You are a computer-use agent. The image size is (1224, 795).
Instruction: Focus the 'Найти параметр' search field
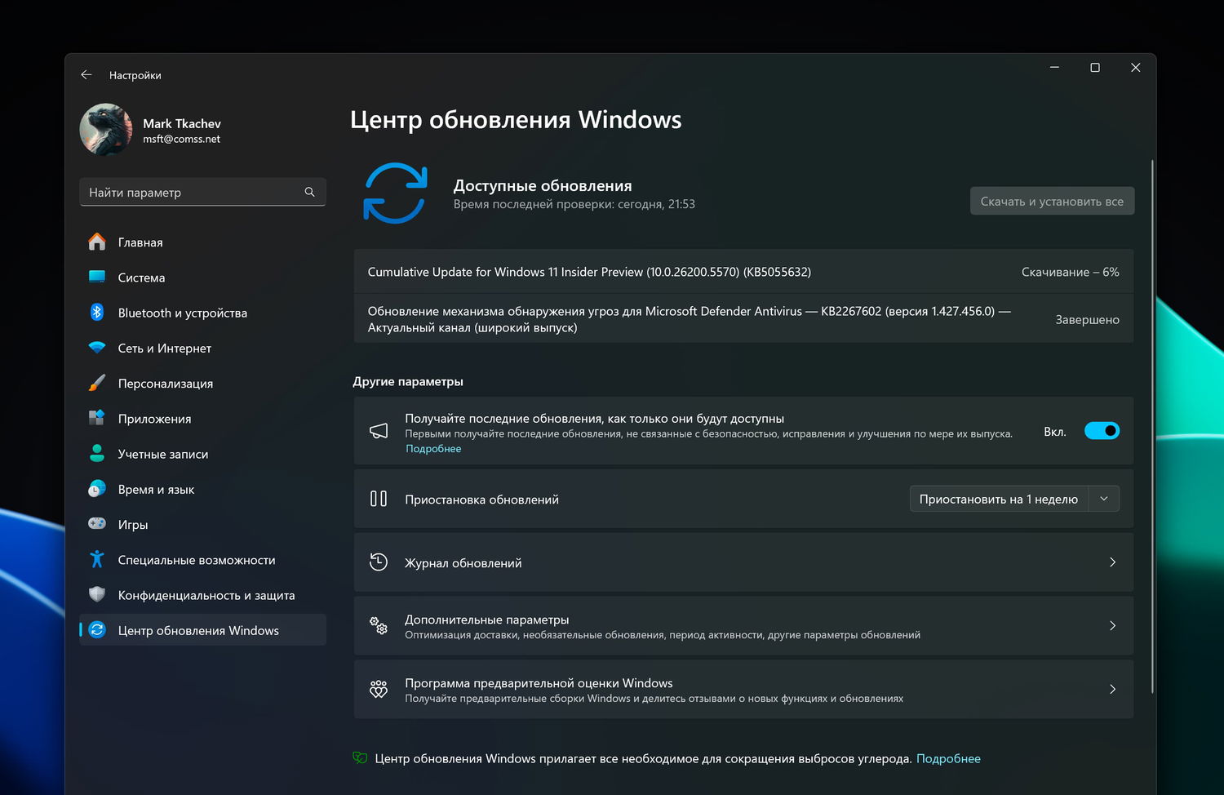pyautogui.click(x=202, y=192)
